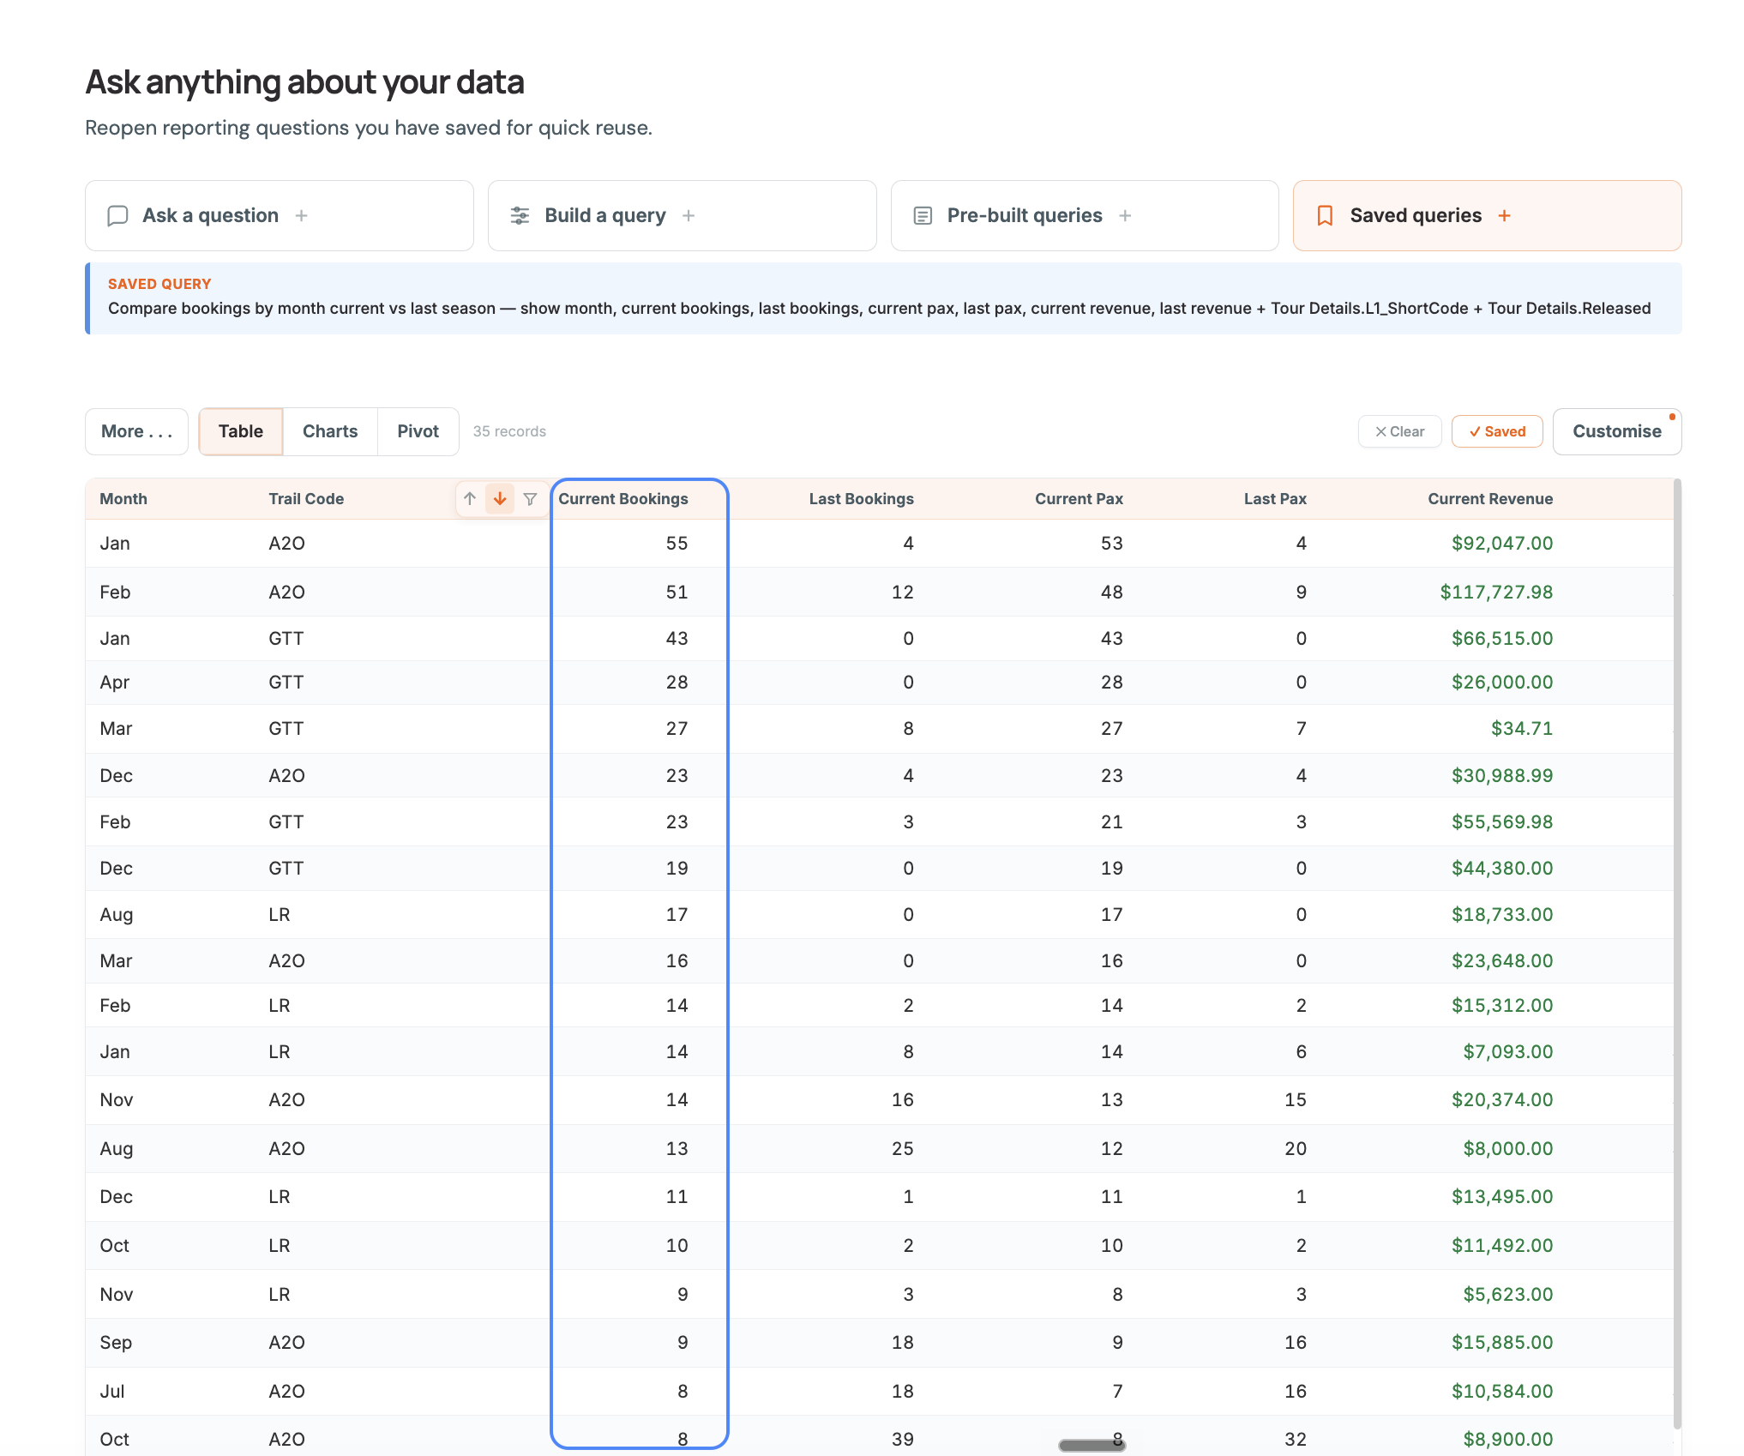Image resolution: width=1744 pixels, height=1456 pixels.
Task: Open the Trail Code filter funnel icon
Action: pos(530,499)
